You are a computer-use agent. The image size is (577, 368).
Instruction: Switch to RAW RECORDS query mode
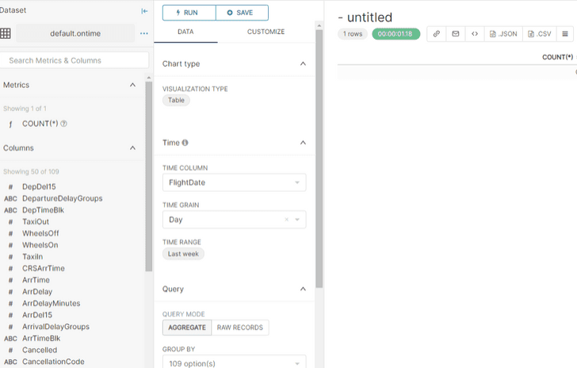[240, 328]
